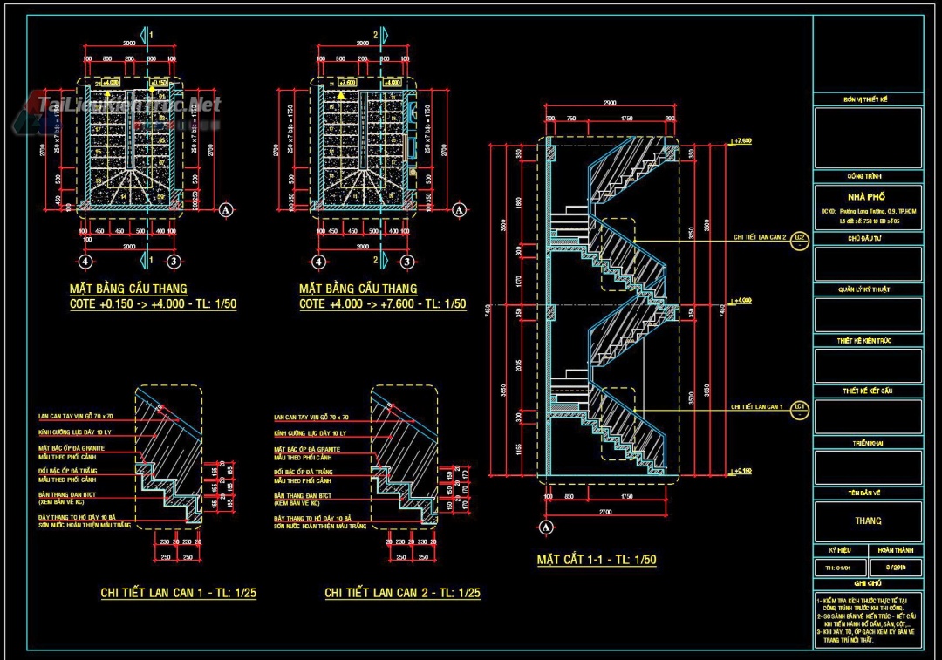This screenshot has width=942, height=660.
Task: Click the 'CHI TIẾT LAN CAN 2 - TL: 1/25' title
Action: 402,593
